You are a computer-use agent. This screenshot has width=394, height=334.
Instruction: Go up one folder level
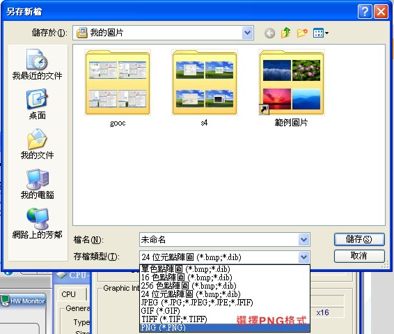(x=285, y=33)
